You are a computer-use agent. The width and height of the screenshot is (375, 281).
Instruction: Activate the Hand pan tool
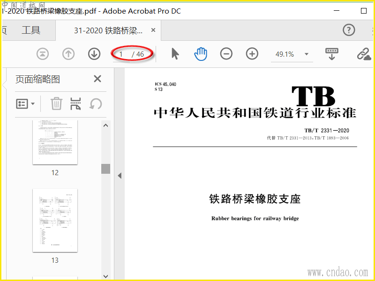coord(201,54)
